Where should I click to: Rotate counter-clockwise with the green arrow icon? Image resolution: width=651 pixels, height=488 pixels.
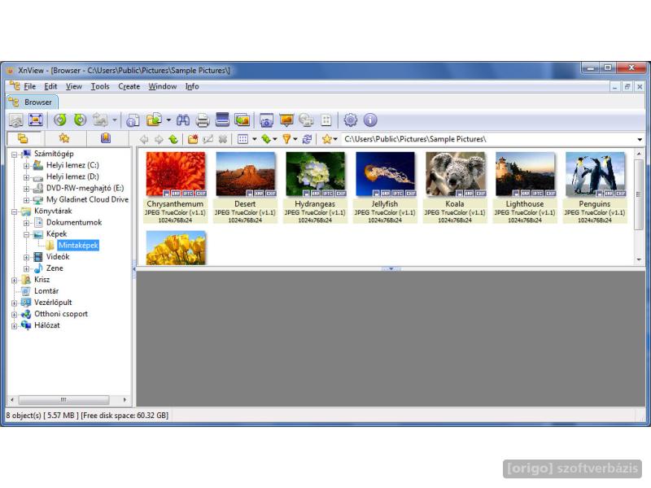tap(60, 120)
